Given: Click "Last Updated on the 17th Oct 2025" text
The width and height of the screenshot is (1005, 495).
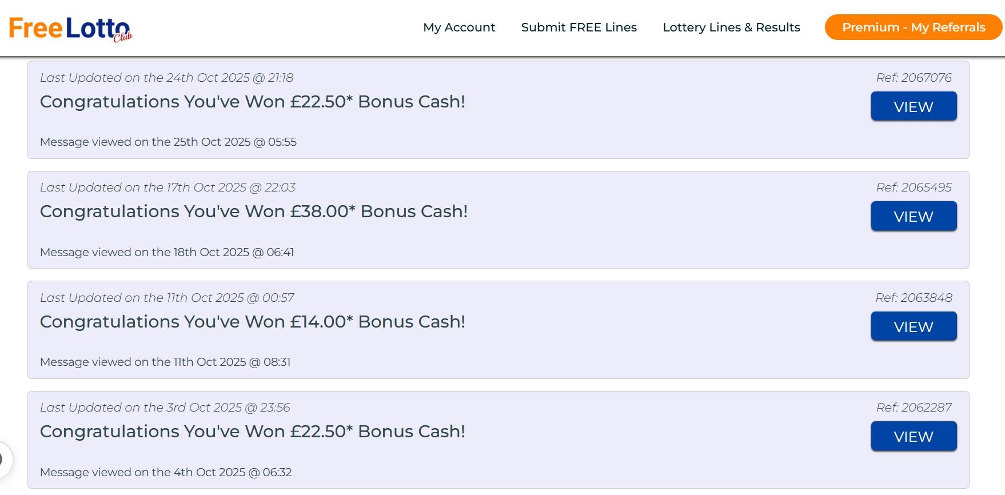Looking at the screenshot, I should [x=167, y=187].
